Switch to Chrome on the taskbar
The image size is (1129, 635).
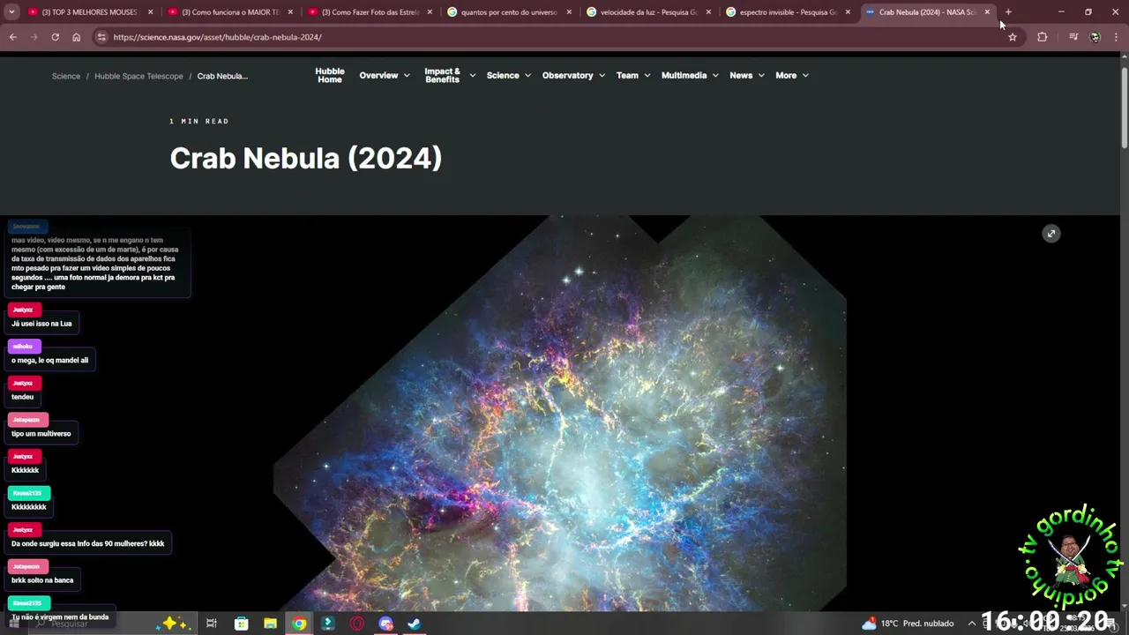[x=299, y=624]
